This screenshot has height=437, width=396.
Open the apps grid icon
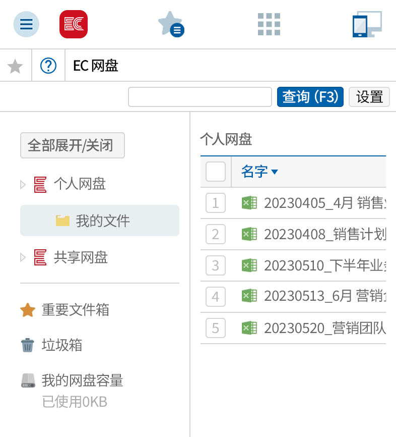coord(269,24)
